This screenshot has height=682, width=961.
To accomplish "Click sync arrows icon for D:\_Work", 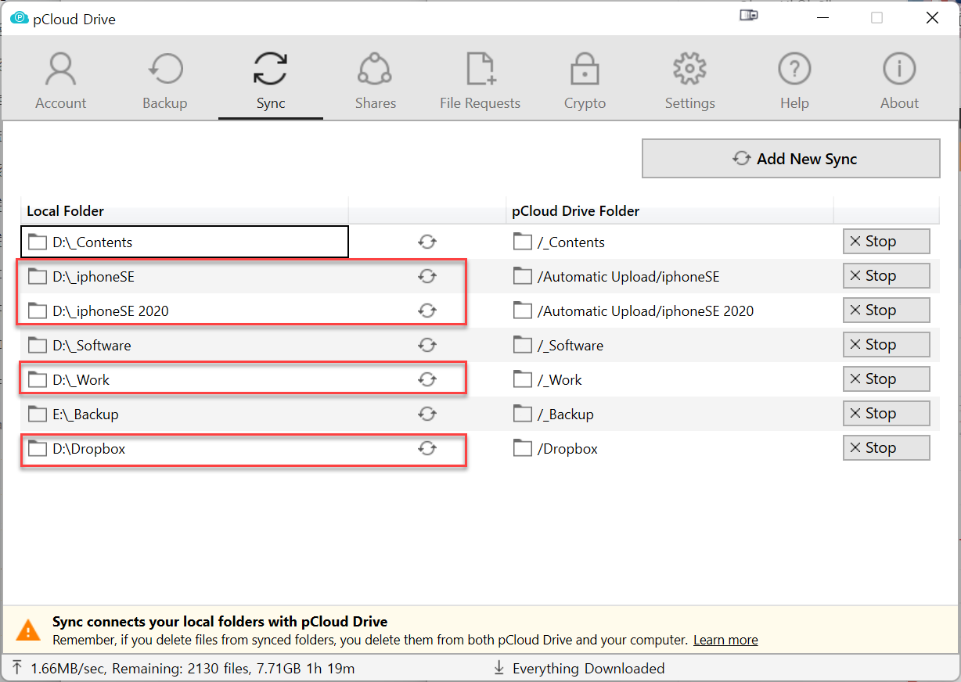I will click(427, 379).
